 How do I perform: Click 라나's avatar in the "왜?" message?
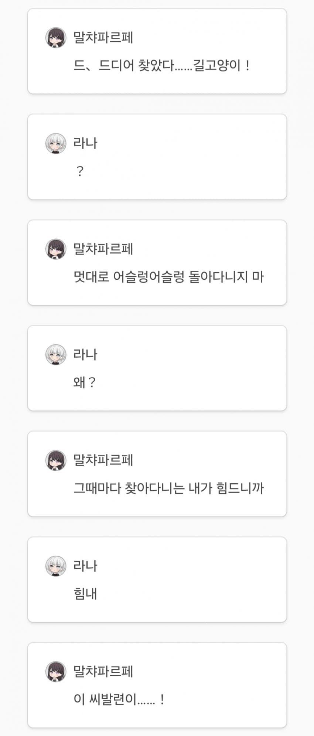56,355
